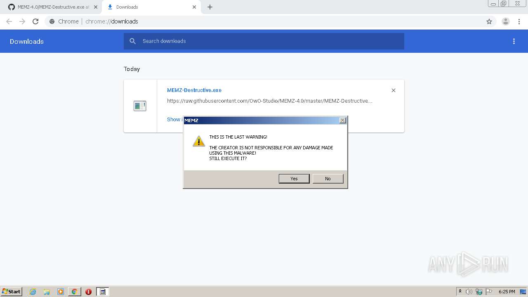The width and height of the screenshot is (528, 297).
Task: Click the warning triangle icon in the MEMZ dialog
Action: (x=199, y=141)
